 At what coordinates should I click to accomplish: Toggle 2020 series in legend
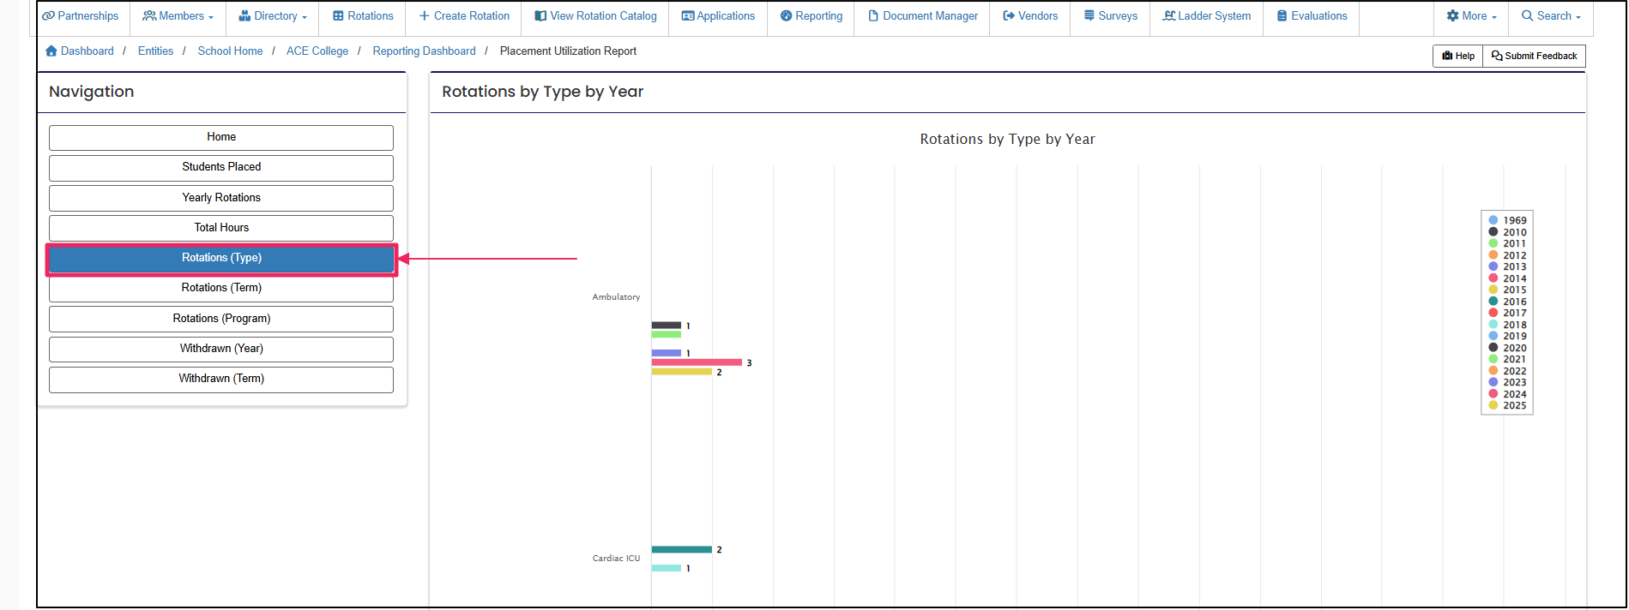click(1507, 348)
